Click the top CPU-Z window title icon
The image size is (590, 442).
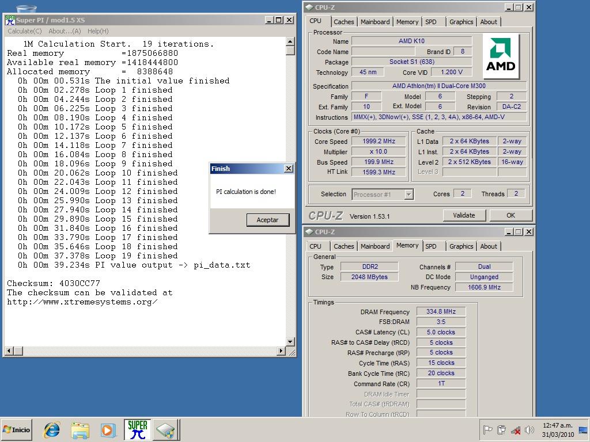[309, 7]
